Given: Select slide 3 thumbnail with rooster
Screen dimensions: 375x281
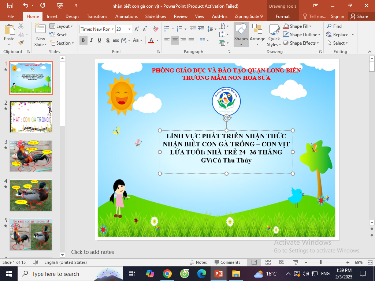Looking at the screenshot, I should click(x=31, y=156).
